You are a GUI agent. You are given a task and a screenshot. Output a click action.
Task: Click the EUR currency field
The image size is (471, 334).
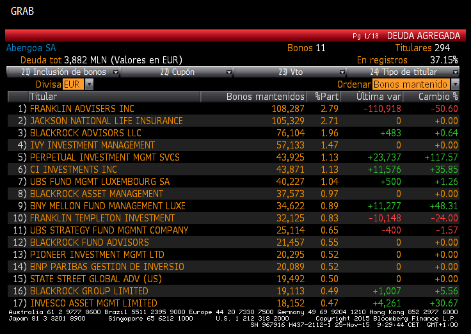tap(73, 84)
